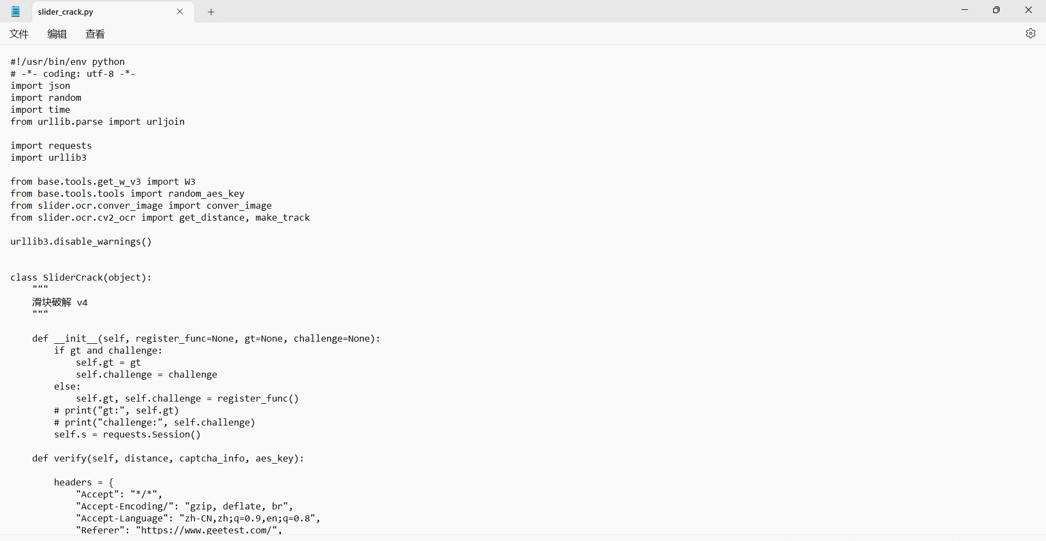Click the line '# -*- coding: utf-8 -*-'
Screen dimensions: 1046x541
point(72,74)
